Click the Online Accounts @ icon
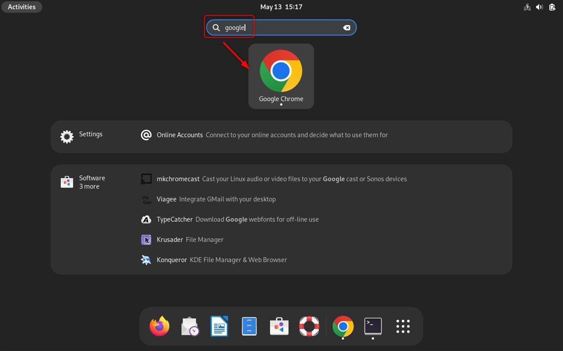Screen dimensions: 563x351 pyautogui.click(x=146, y=135)
